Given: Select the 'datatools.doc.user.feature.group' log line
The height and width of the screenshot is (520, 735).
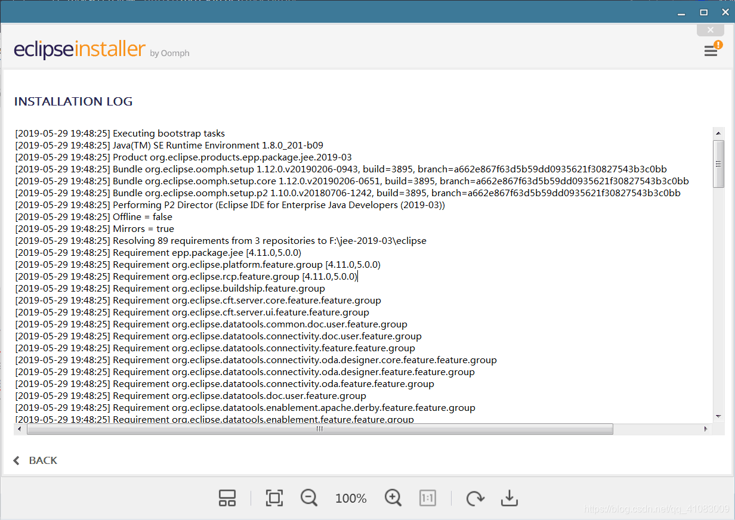Looking at the screenshot, I should point(191,396).
